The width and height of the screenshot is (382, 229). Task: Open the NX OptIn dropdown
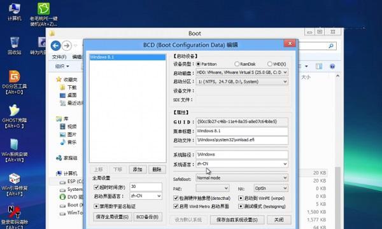pyautogui.click(x=271, y=188)
